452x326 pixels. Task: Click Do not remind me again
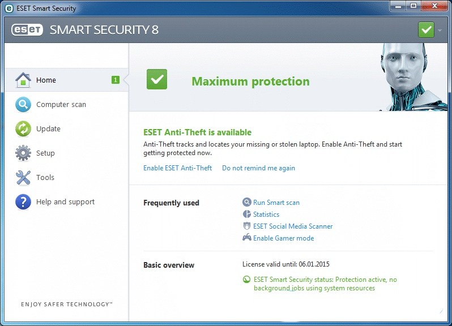click(258, 168)
